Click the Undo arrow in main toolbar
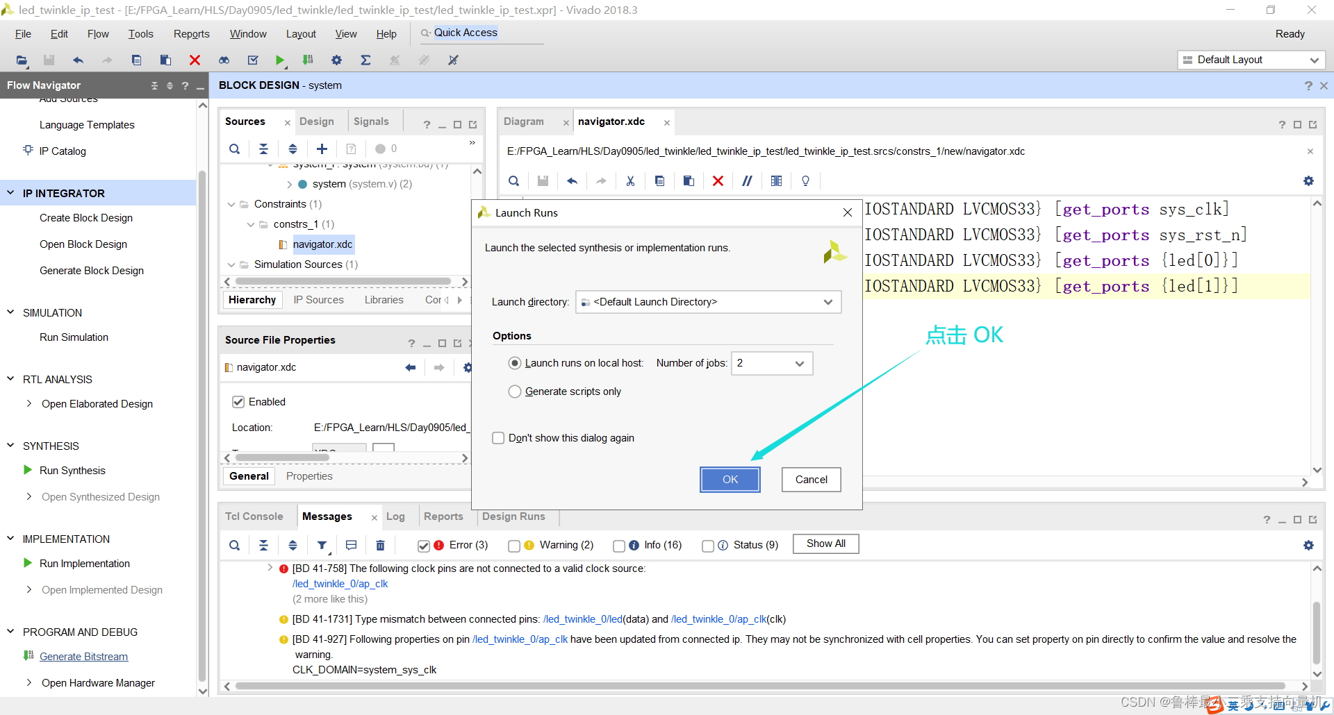Viewport: 1334px width, 715px height. pyautogui.click(x=78, y=60)
